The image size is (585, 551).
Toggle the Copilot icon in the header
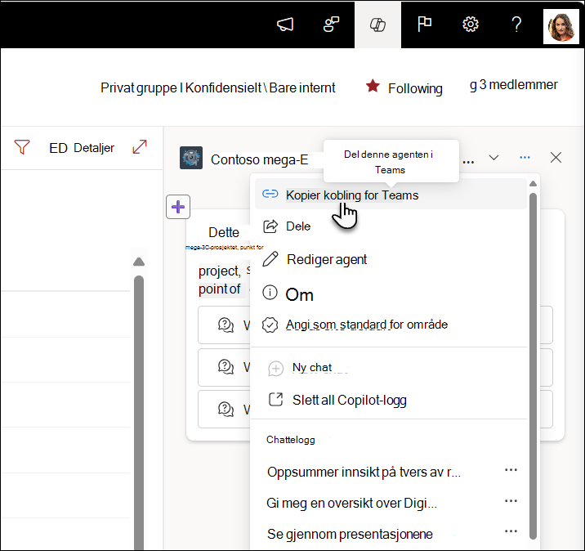point(377,25)
